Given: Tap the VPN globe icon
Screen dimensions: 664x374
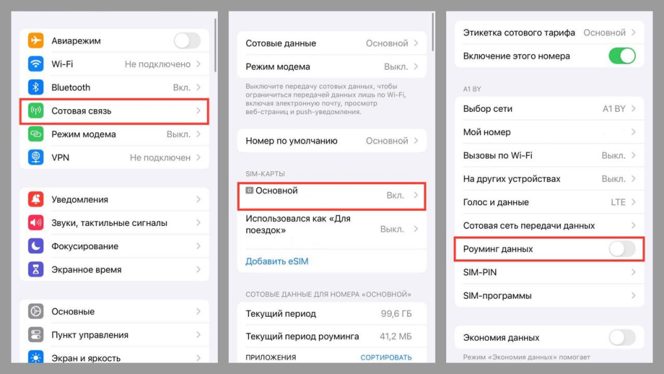Looking at the screenshot, I should click(x=36, y=158).
